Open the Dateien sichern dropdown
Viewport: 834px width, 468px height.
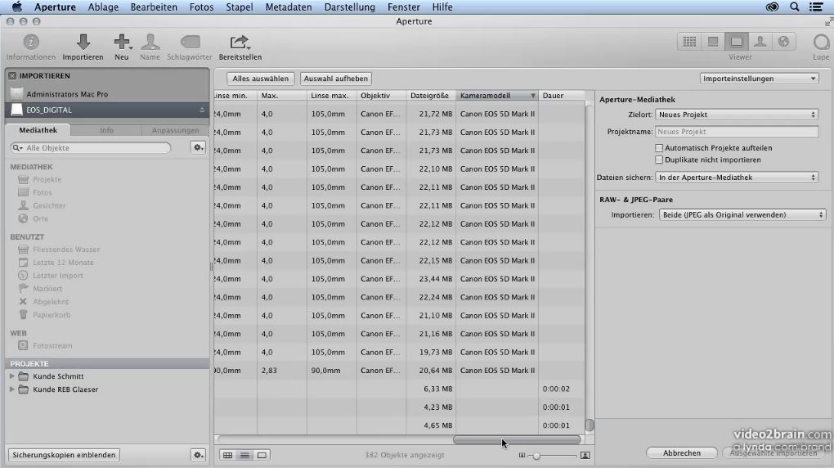click(737, 178)
